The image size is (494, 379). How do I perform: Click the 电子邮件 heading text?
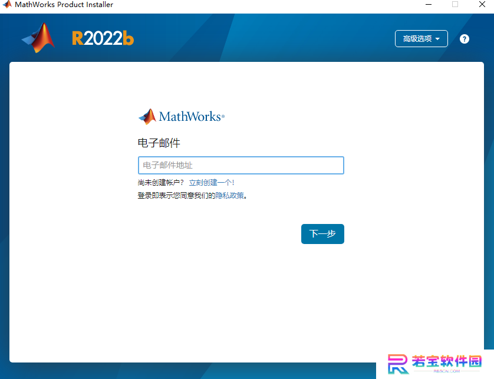pos(159,143)
